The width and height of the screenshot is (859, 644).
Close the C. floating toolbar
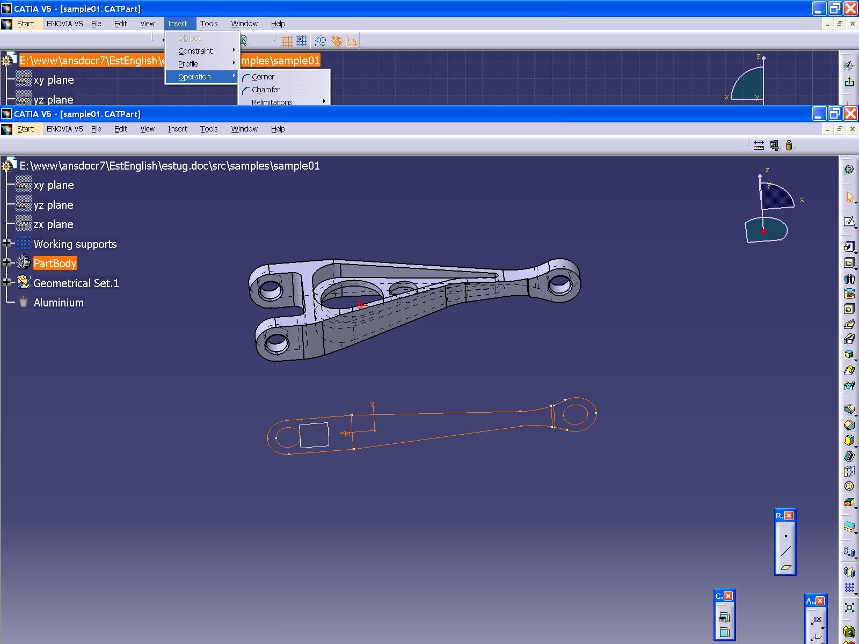pyautogui.click(x=728, y=596)
